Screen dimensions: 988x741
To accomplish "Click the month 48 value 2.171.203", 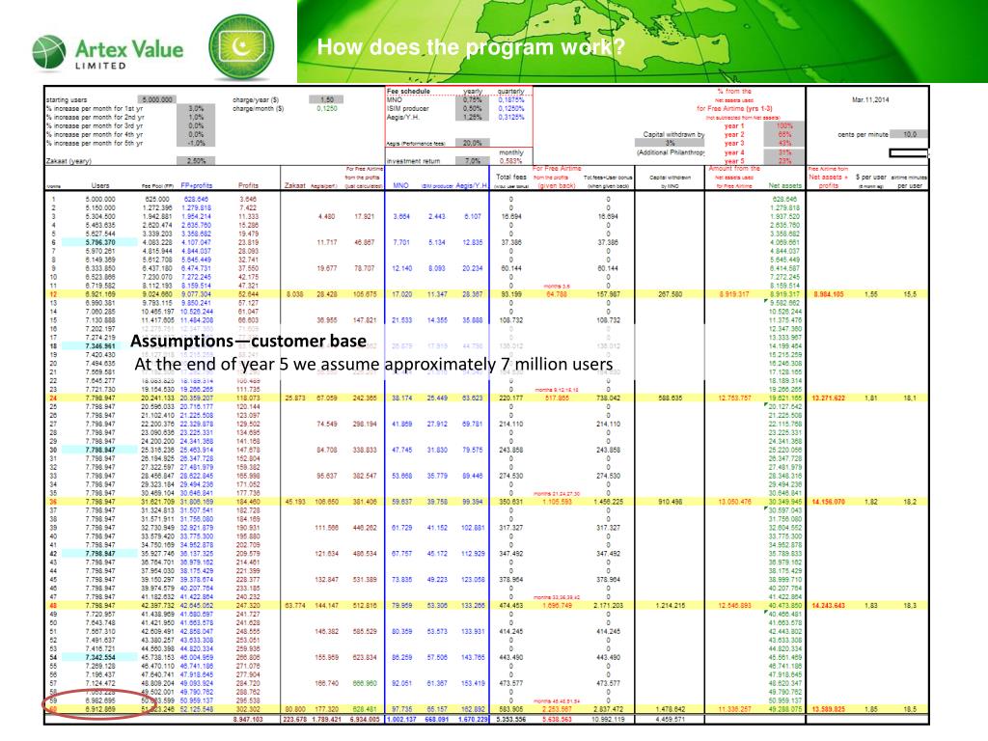I will coord(608,606).
